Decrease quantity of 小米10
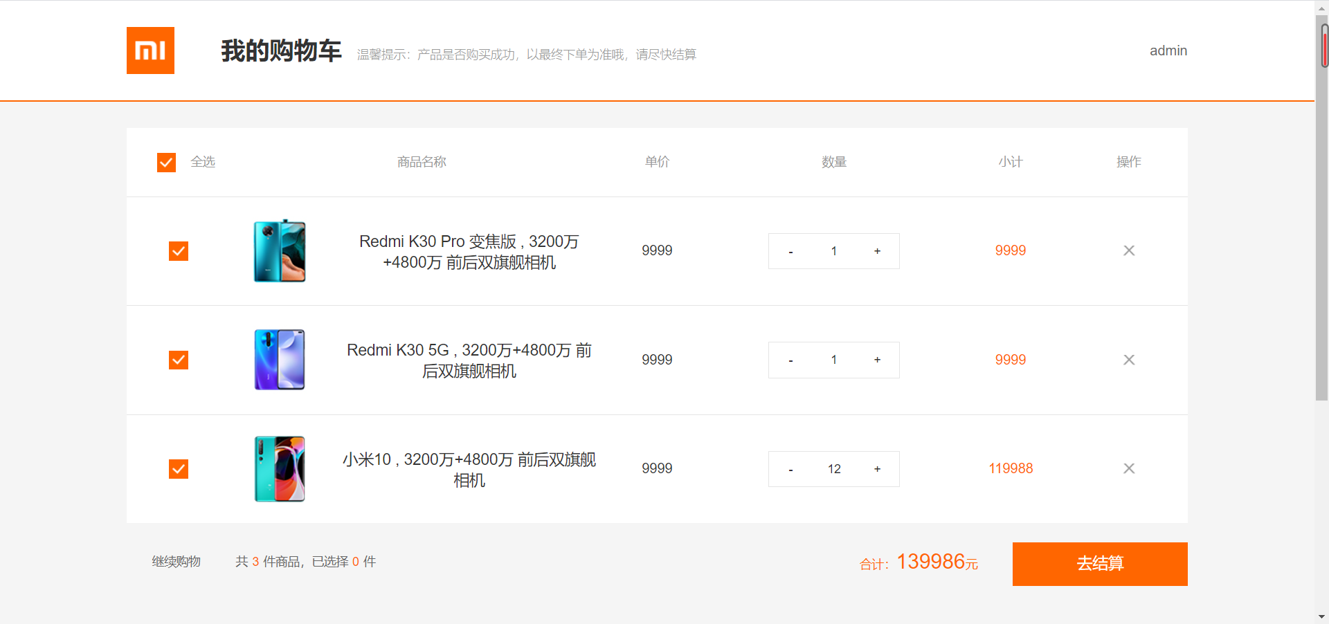Image resolution: width=1329 pixels, height=624 pixels. [x=790, y=469]
